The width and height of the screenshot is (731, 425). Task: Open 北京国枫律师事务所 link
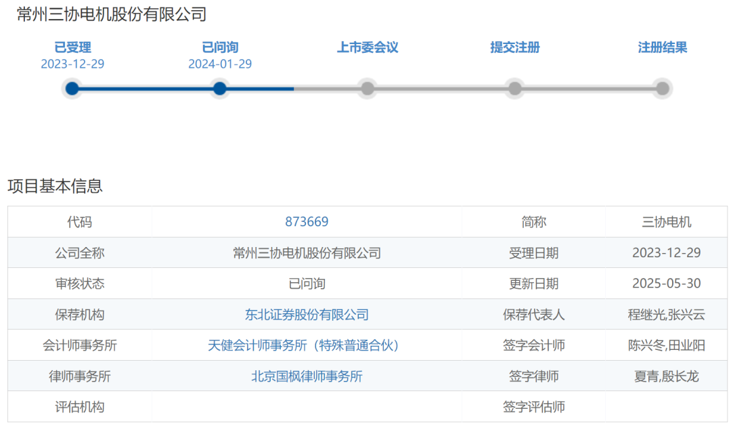[307, 376]
